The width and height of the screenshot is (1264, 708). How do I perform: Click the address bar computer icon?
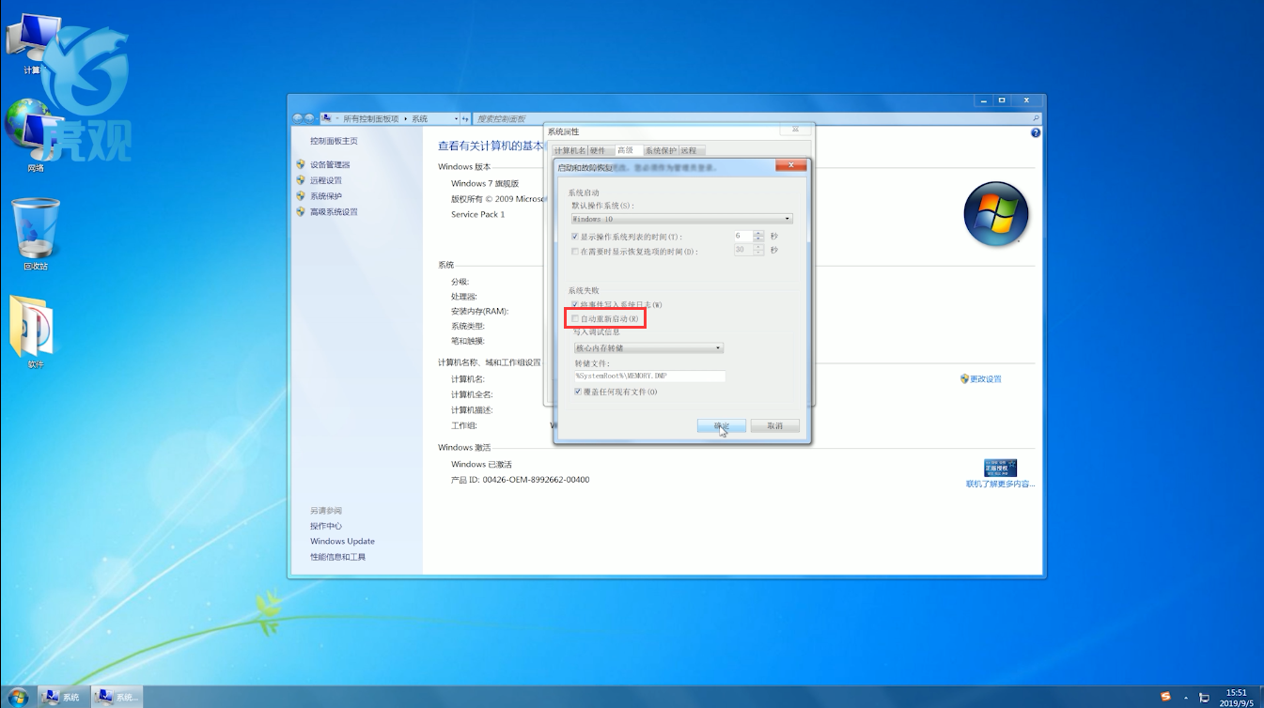click(326, 118)
